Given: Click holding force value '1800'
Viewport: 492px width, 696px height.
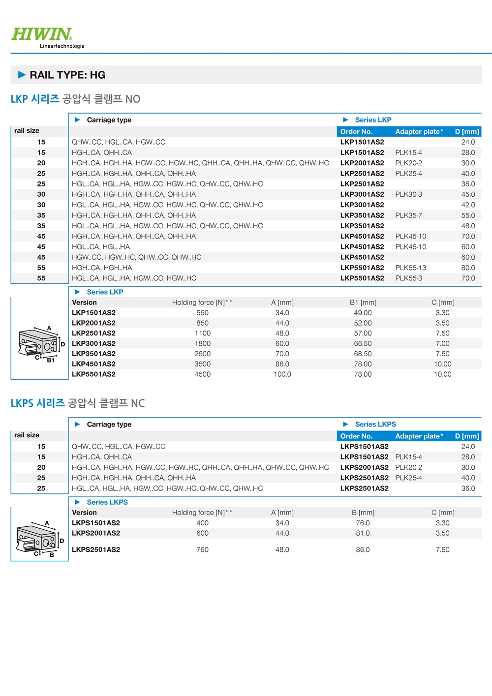Looking at the screenshot, I should point(203,343).
